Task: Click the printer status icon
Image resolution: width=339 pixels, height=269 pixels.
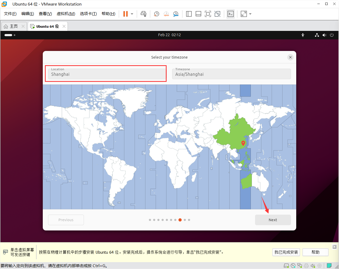Action: tap(306, 266)
